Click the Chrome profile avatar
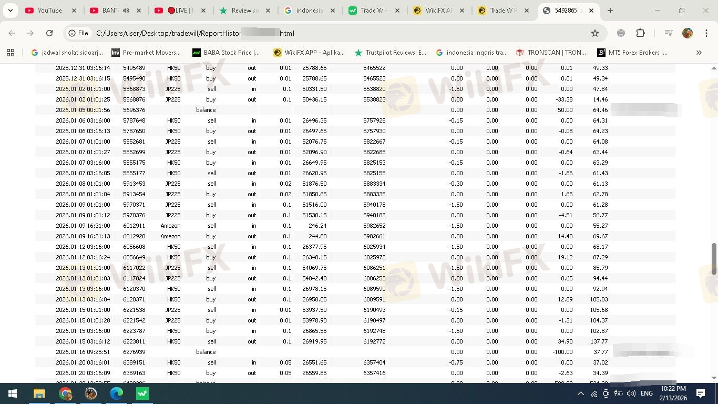Image resolution: width=718 pixels, height=404 pixels. click(x=688, y=33)
